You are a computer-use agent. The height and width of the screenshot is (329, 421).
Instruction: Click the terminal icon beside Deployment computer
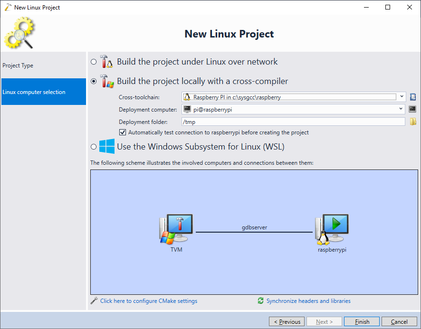point(412,109)
